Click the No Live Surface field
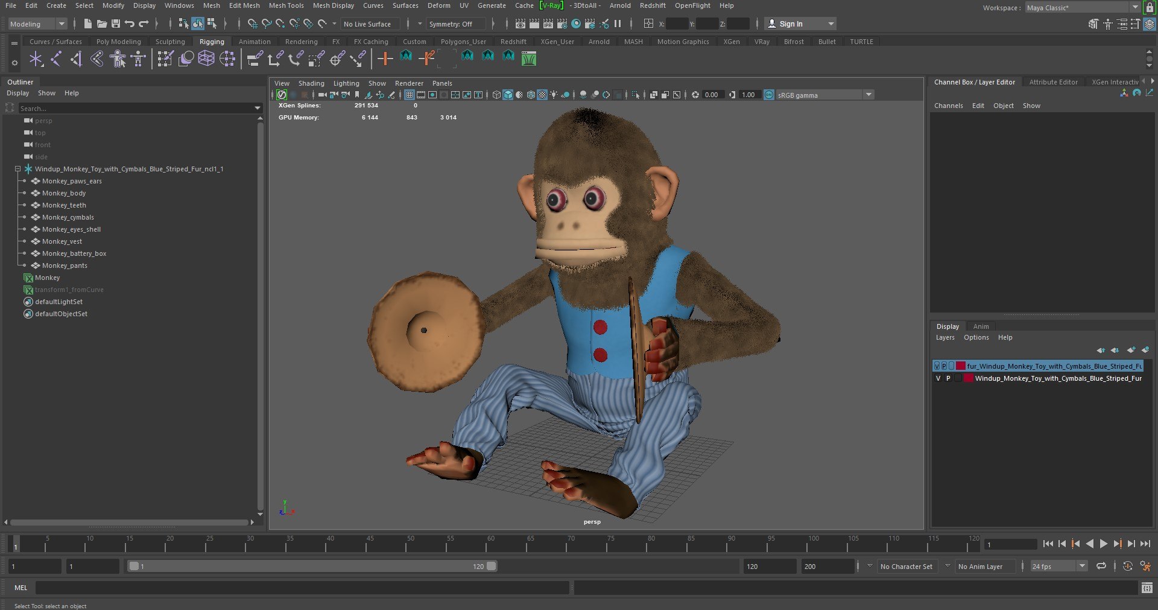 (x=370, y=24)
